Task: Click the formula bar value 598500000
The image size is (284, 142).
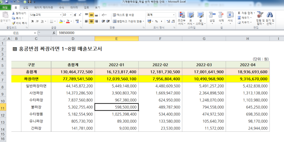Action: (x=67, y=33)
